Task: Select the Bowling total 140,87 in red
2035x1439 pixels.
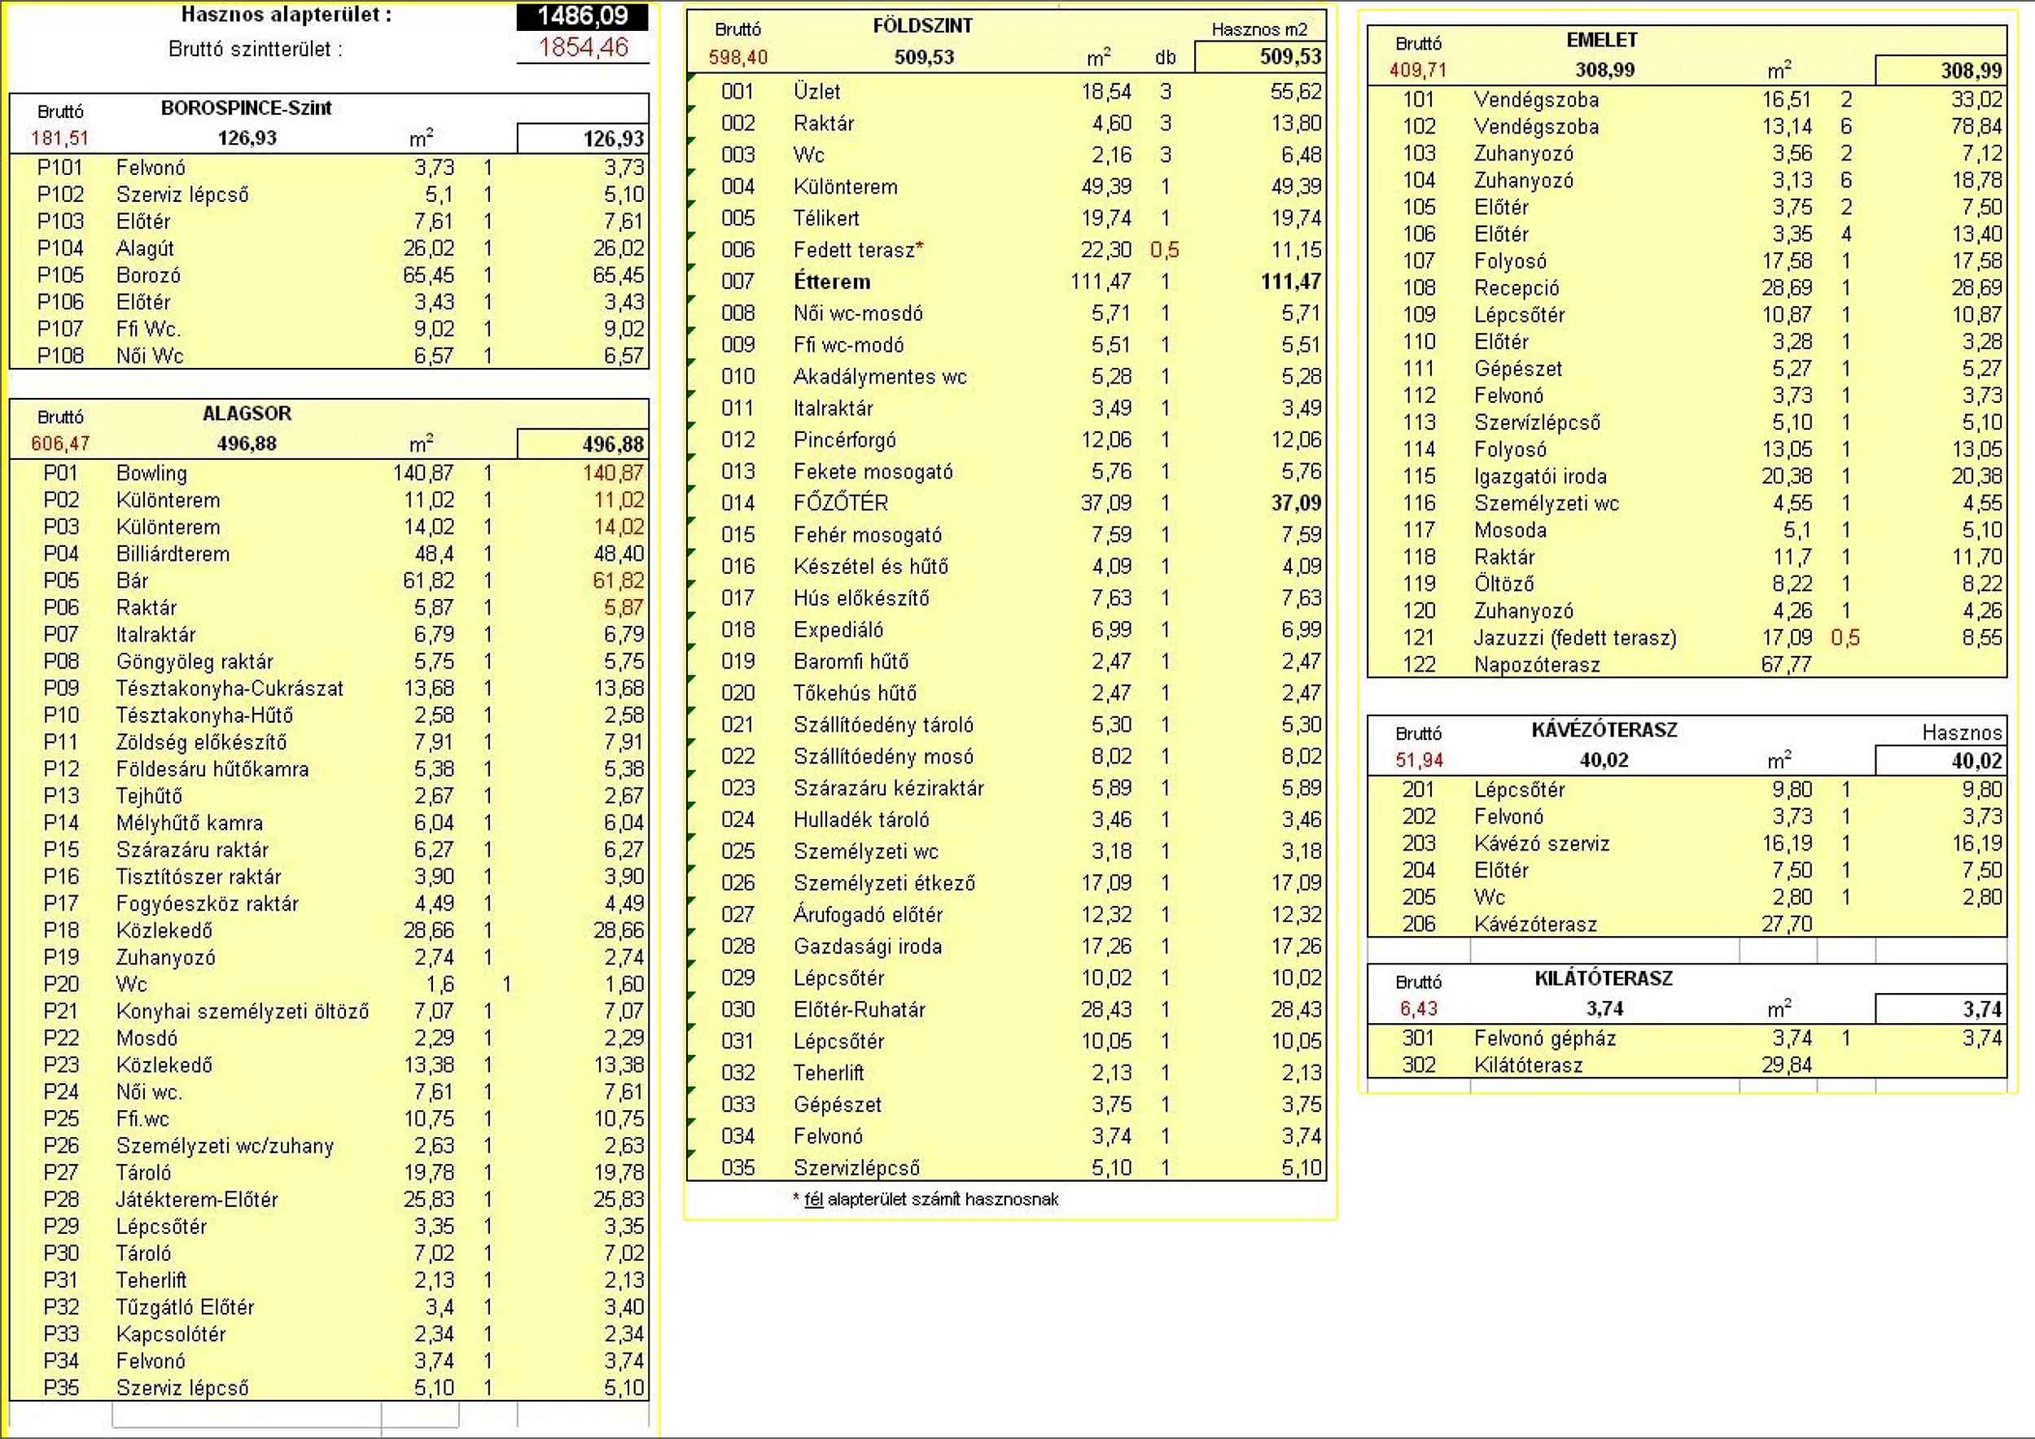Action: point(613,474)
